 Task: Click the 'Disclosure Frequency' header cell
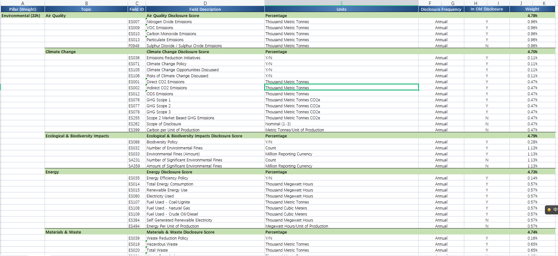coord(441,9)
